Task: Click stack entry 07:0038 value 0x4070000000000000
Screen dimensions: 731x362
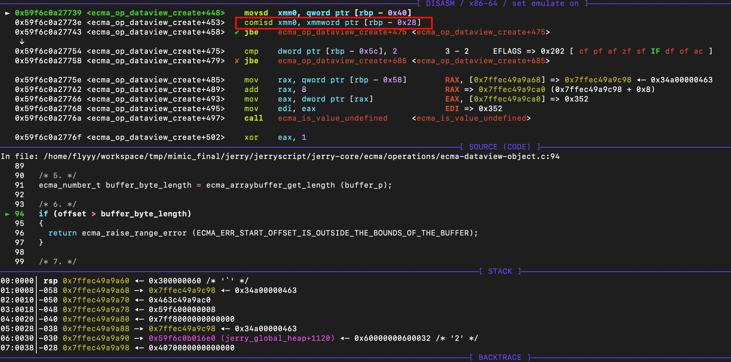Action: coord(192,348)
